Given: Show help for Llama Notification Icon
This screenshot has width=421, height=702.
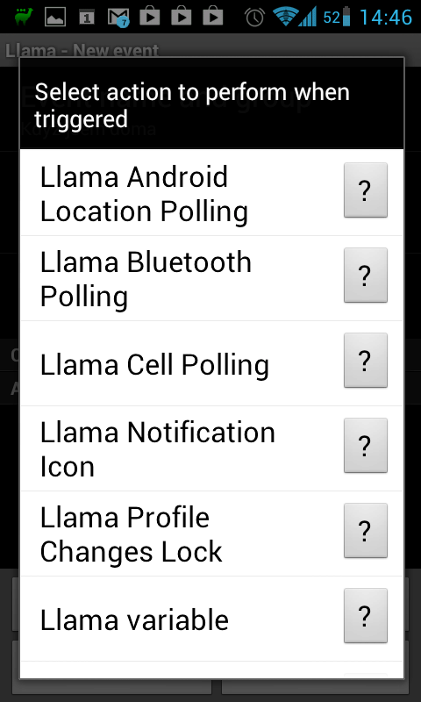Looking at the screenshot, I should point(365,446).
